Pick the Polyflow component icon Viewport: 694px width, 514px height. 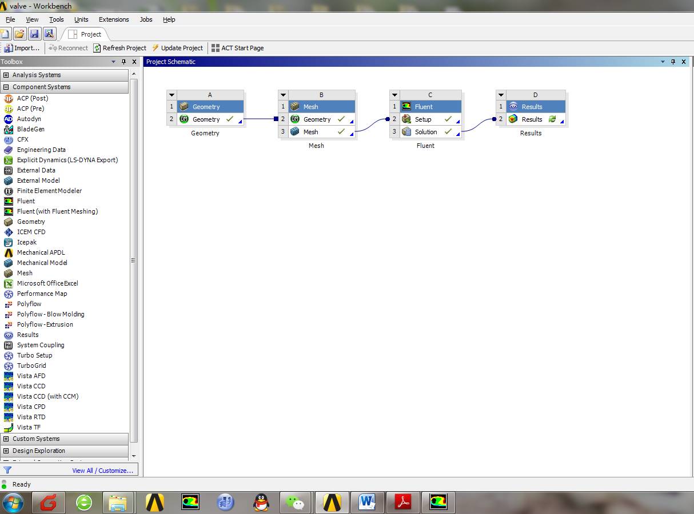pyautogui.click(x=8, y=304)
